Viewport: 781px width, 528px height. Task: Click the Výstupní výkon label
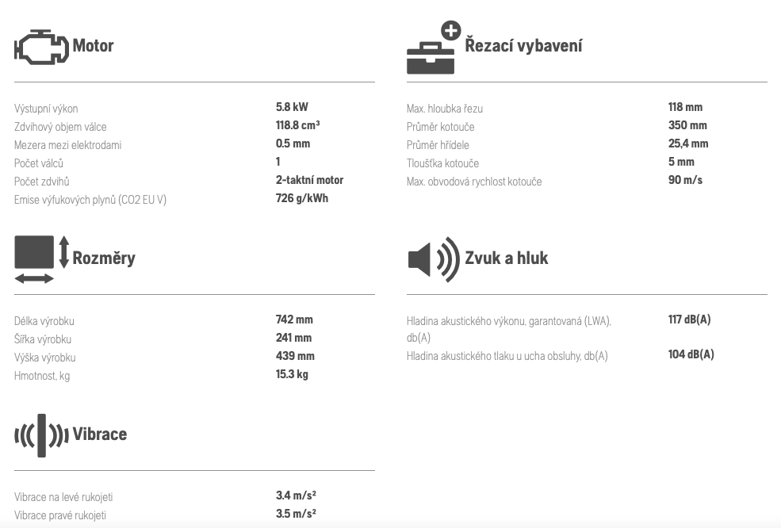click(x=46, y=109)
